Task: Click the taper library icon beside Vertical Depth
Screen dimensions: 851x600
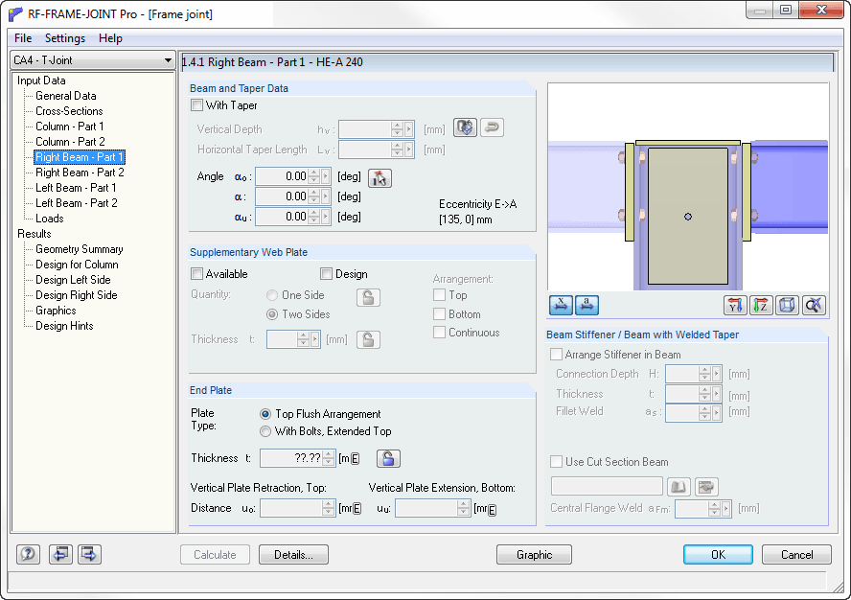Action: tap(465, 128)
